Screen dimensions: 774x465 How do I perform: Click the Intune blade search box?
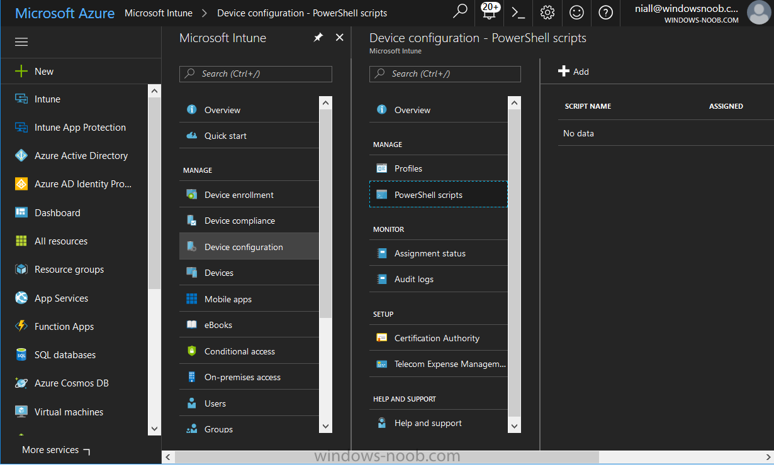coord(255,74)
